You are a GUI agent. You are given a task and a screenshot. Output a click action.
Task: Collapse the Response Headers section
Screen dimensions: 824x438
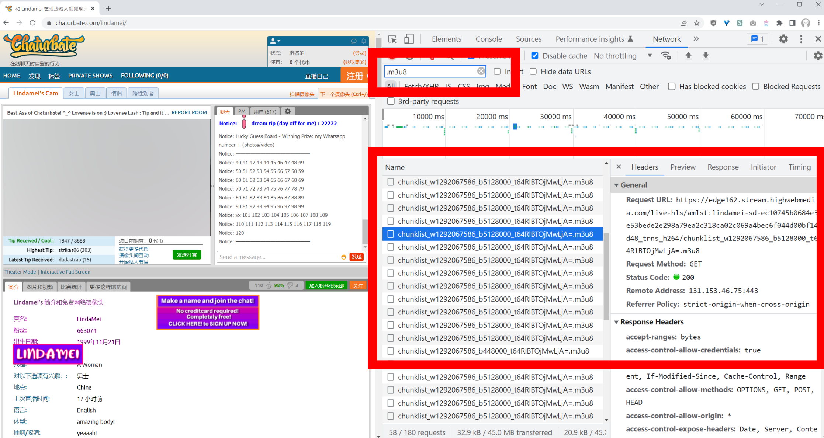point(617,322)
